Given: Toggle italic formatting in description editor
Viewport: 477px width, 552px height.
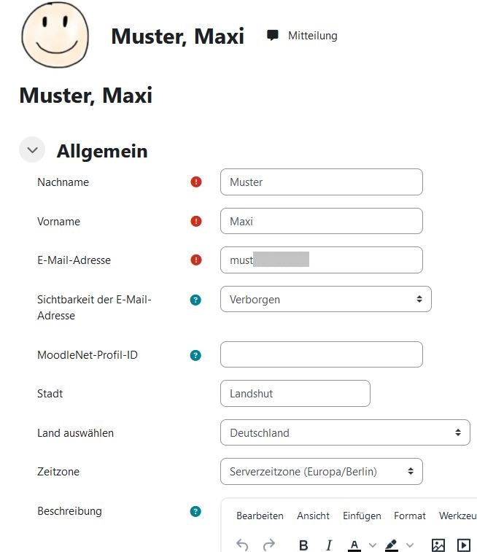Looking at the screenshot, I should coord(328,545).
